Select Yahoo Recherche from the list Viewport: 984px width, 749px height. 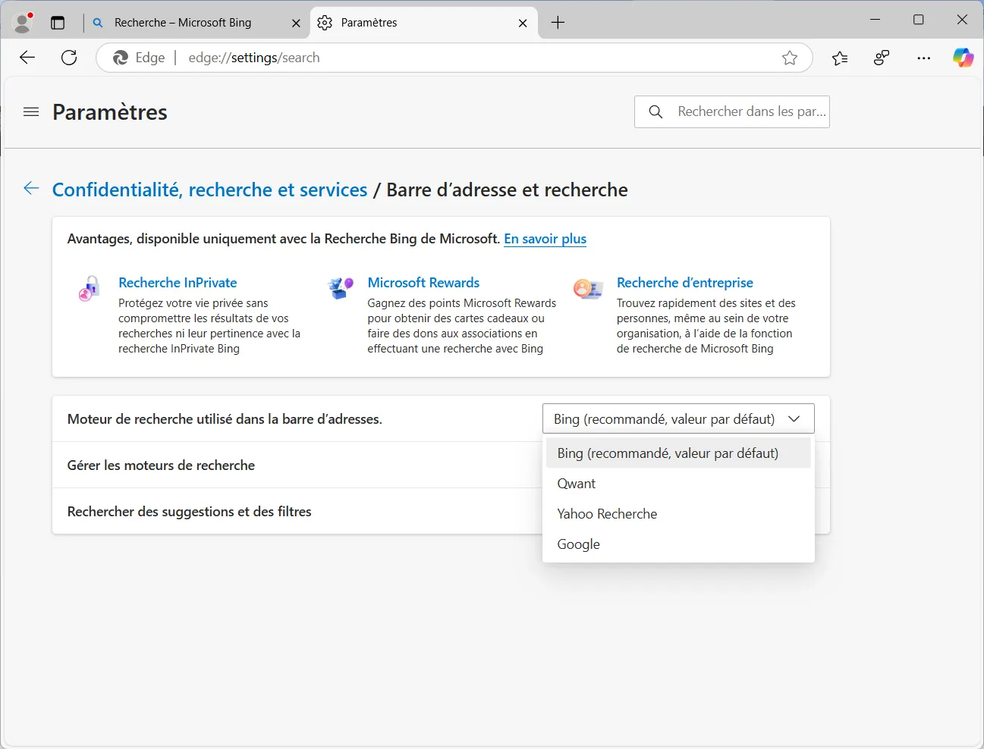tap(678, 514)
